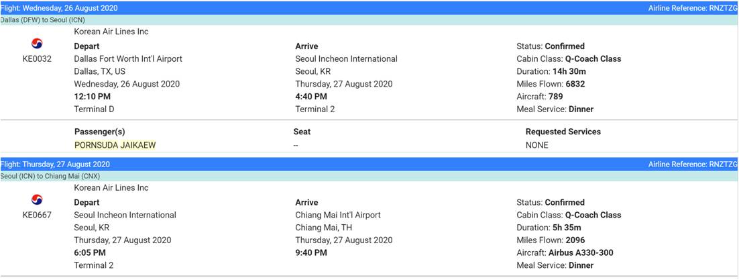Image resolution: width=739 pixels, height=280 pixels.
Task: Click the 6832 miles flown value
Action: tap(576, 85)
